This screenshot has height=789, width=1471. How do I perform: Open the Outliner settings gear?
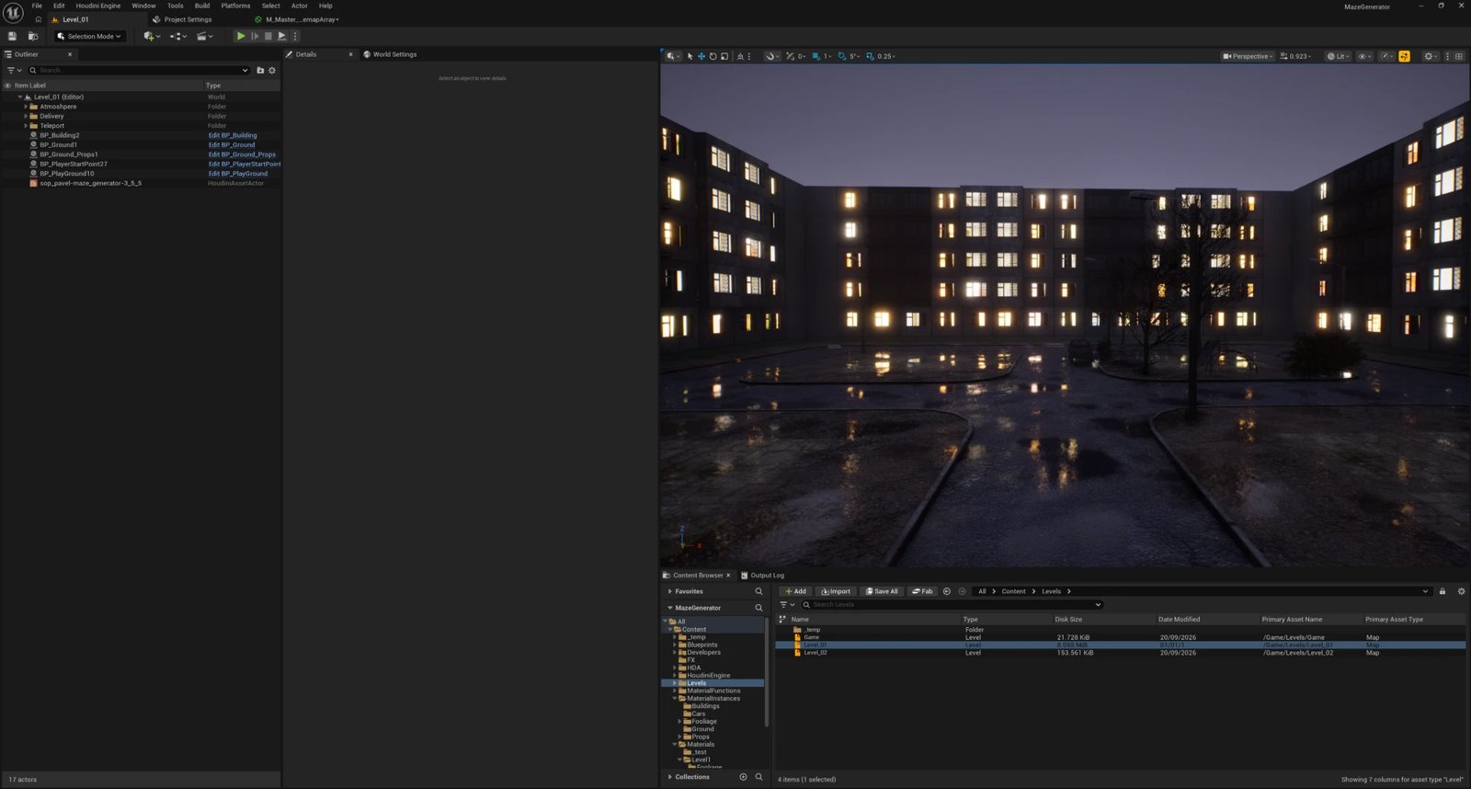tap(272, 70)
